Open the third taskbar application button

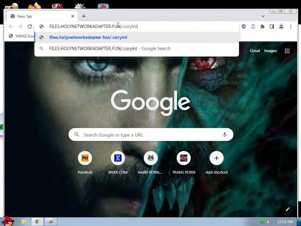pos(51,222)
